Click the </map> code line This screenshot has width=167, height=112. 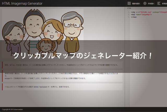pyautogui.click(x=134, y=17)
